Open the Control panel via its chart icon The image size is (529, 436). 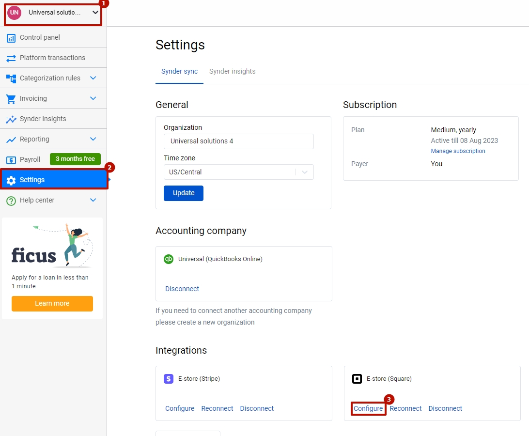click(x=11, y=37)
